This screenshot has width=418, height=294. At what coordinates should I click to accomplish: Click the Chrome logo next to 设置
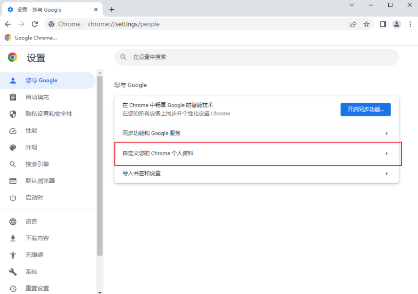pos(13,57)
